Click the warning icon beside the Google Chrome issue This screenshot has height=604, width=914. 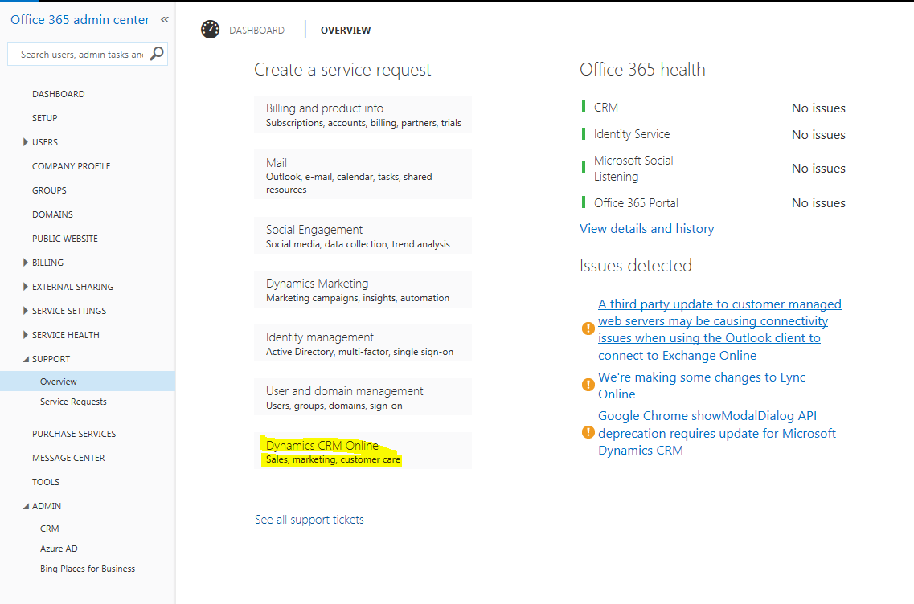click(x=588, y=432)
